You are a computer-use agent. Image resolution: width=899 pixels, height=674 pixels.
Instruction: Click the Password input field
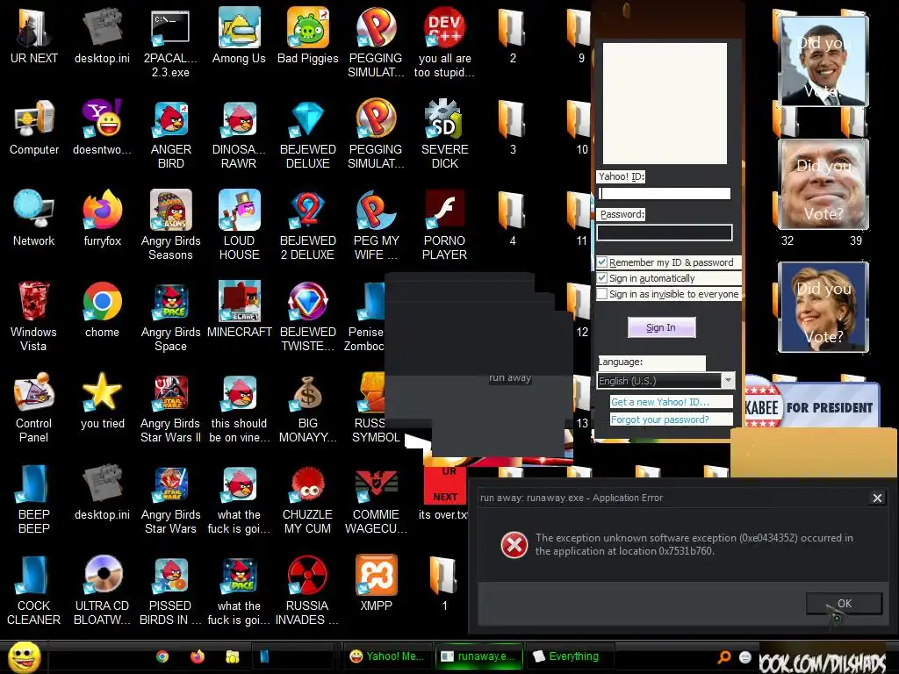coord(665,232)
